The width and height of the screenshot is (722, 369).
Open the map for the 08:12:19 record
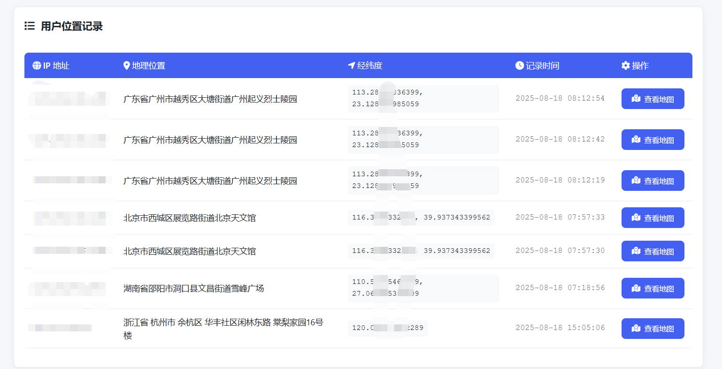point(653,181)
